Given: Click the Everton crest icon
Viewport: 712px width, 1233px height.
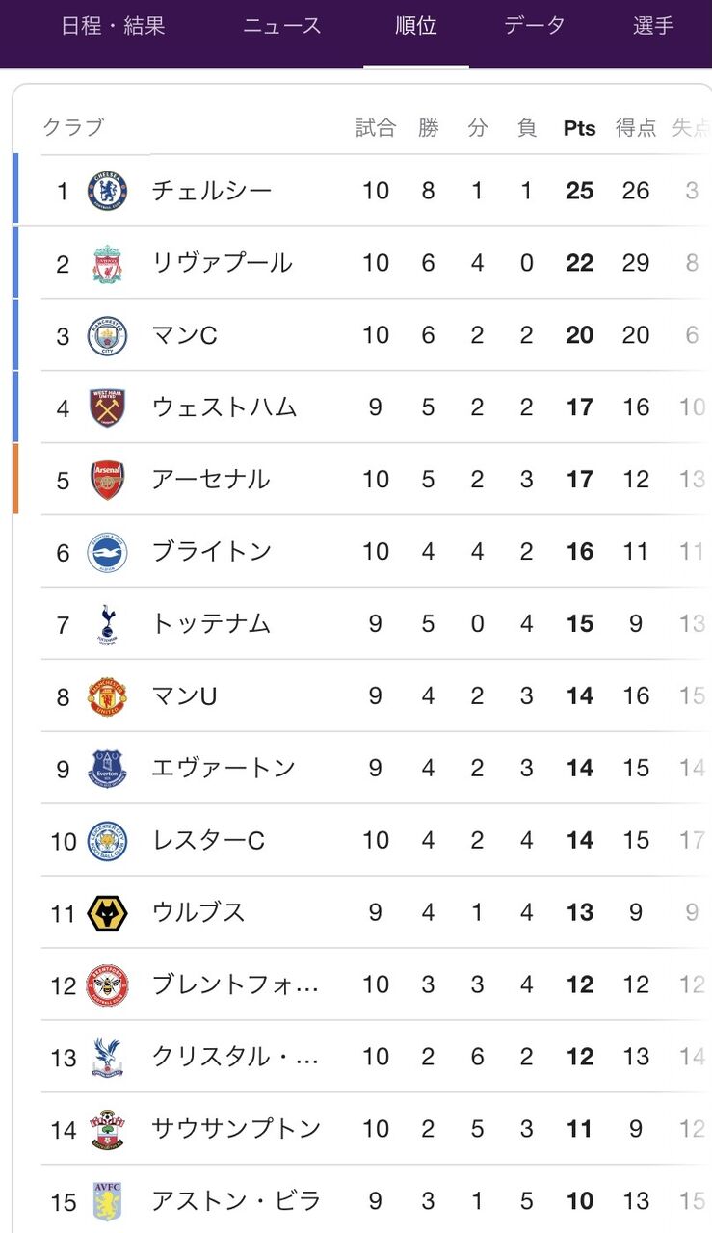Looking at the screenshot, I should (x=107, y=769).
